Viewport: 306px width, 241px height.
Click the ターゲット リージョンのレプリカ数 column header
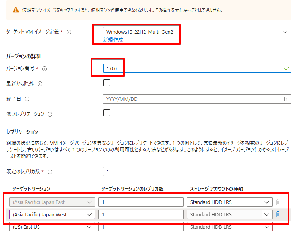click(132, 189)
